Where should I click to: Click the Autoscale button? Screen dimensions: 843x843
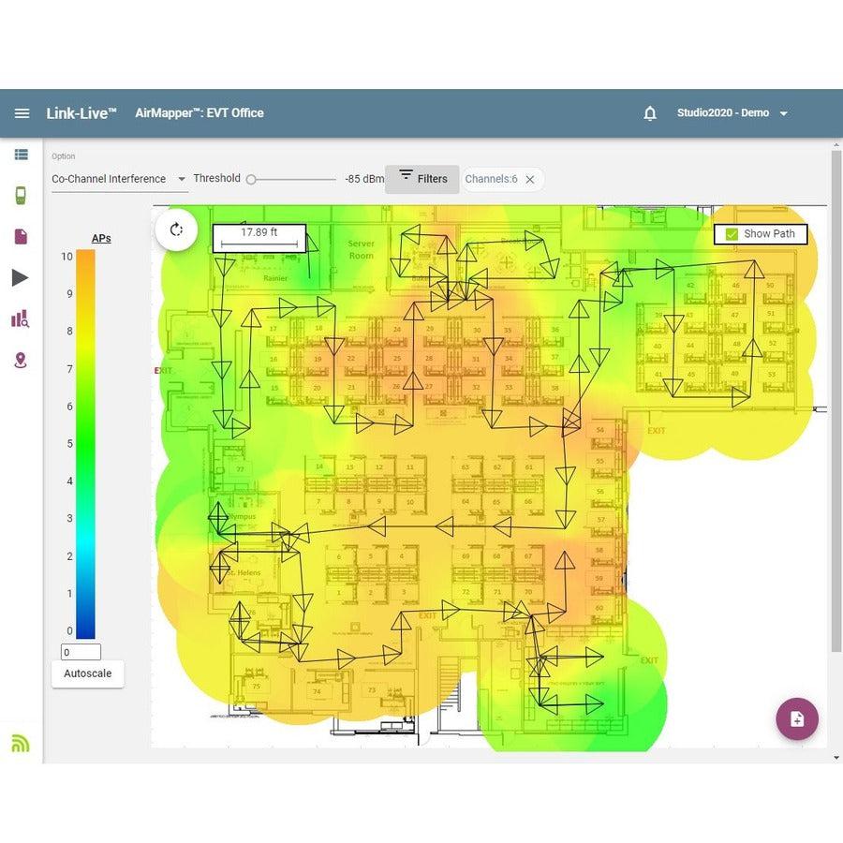click(x=88, y=673)
